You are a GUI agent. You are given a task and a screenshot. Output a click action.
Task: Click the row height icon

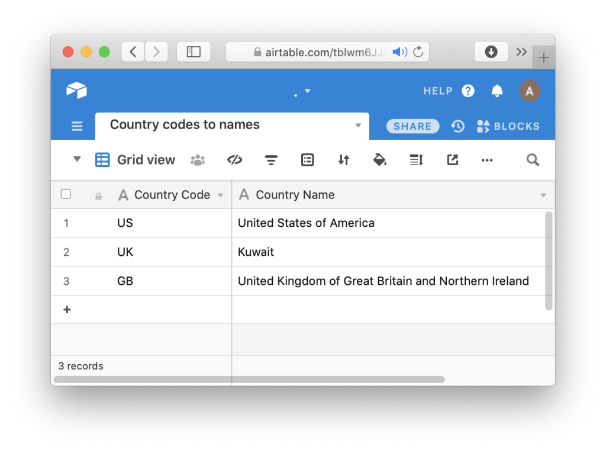pos(416,160)
